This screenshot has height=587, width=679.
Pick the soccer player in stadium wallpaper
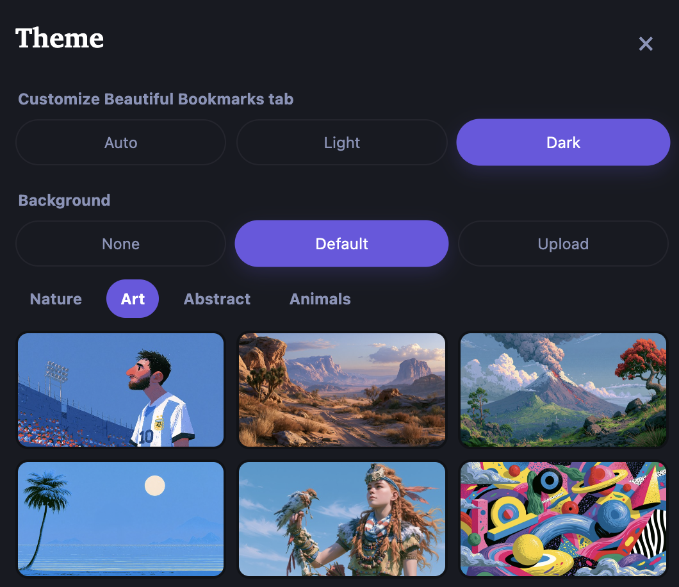(x=121, y=390)
